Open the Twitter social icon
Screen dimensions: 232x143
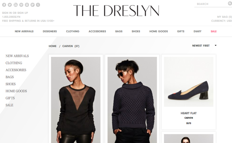pos(10,5)
